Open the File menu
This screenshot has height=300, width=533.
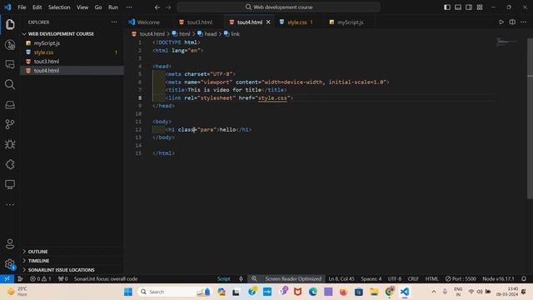(x=22, y=7)
